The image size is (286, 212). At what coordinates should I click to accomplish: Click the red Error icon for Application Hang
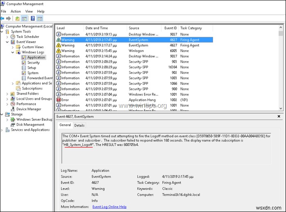[59, 100]
